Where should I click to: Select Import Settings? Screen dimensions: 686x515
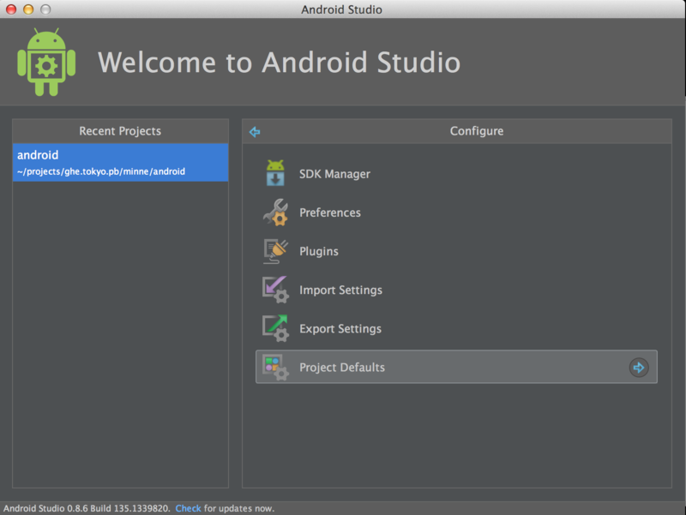pos(340,290)
